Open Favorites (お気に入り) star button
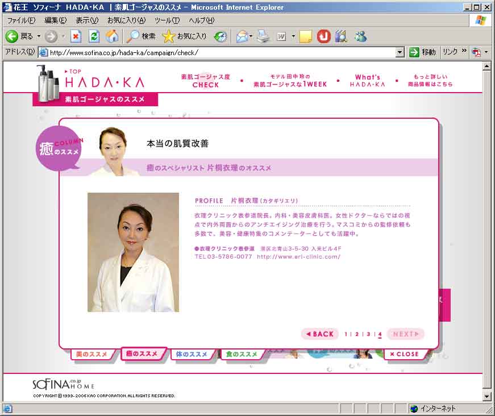Screen dimensions: 495x416 185,36
